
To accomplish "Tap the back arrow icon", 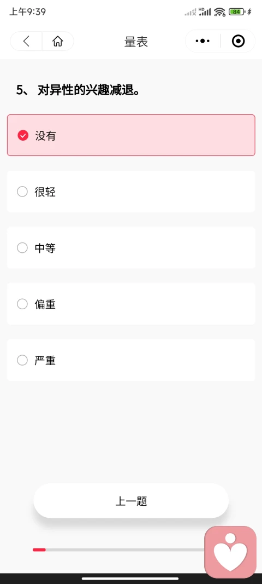I will click(x=26, y=41).
